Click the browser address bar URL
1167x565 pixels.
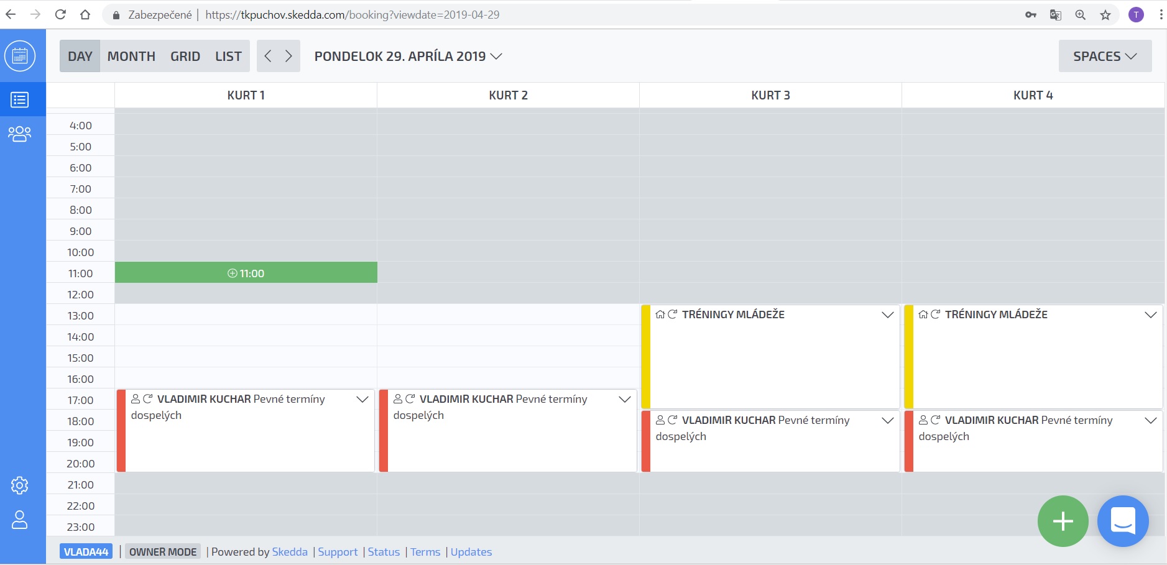pos(353,15)
